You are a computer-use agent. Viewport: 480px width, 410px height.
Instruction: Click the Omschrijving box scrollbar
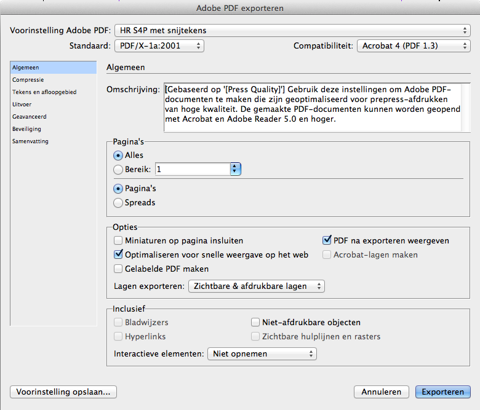(x=465, y=108)
